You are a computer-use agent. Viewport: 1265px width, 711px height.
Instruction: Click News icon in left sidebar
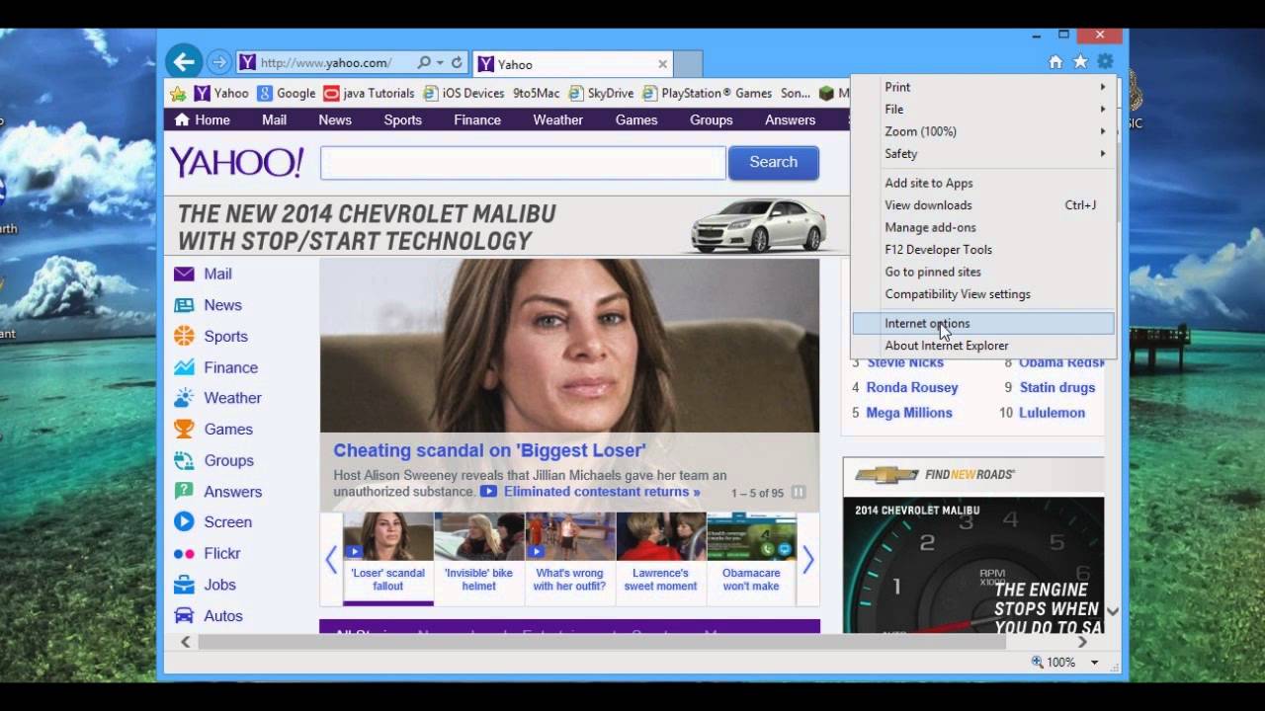184,305
